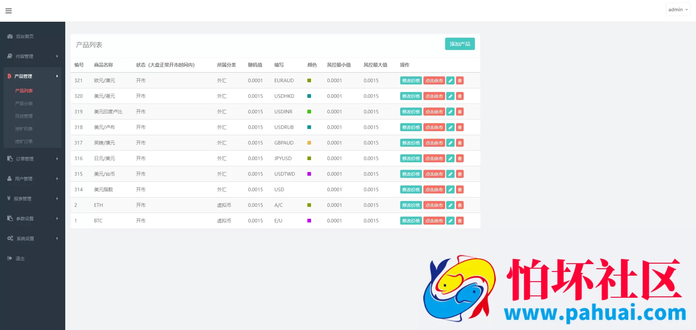Click the hamburger menu icon at top left
Image resolution: width=696 pixels, height=330 pixels.
pyautogui.click(x=9, y=11)
